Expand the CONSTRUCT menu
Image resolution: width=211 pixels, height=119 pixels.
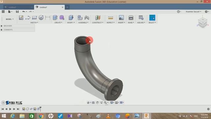point(98,23)
